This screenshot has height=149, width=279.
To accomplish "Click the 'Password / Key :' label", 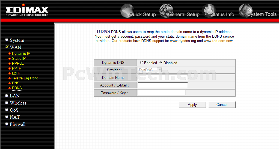I will pos(114,93).
